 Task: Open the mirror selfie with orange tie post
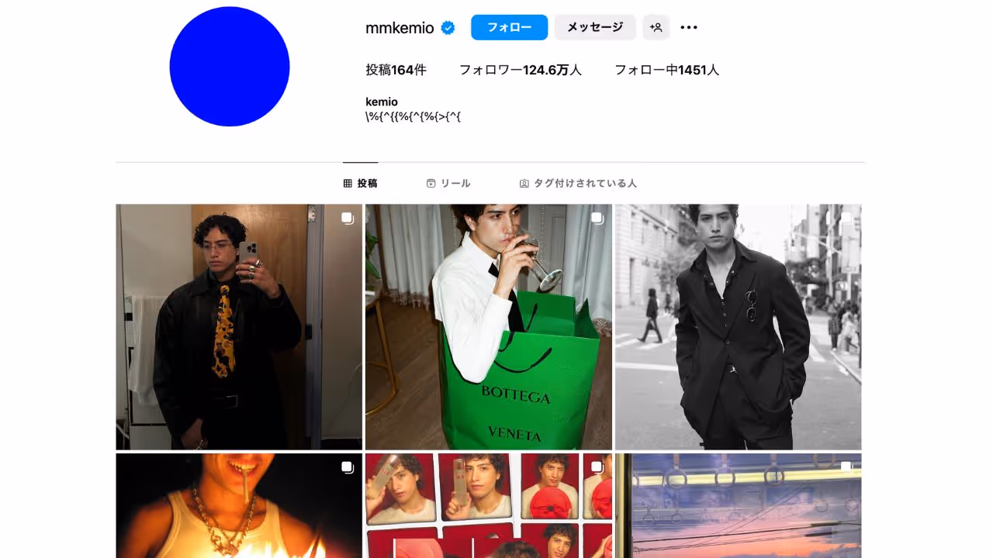[239, 327]
